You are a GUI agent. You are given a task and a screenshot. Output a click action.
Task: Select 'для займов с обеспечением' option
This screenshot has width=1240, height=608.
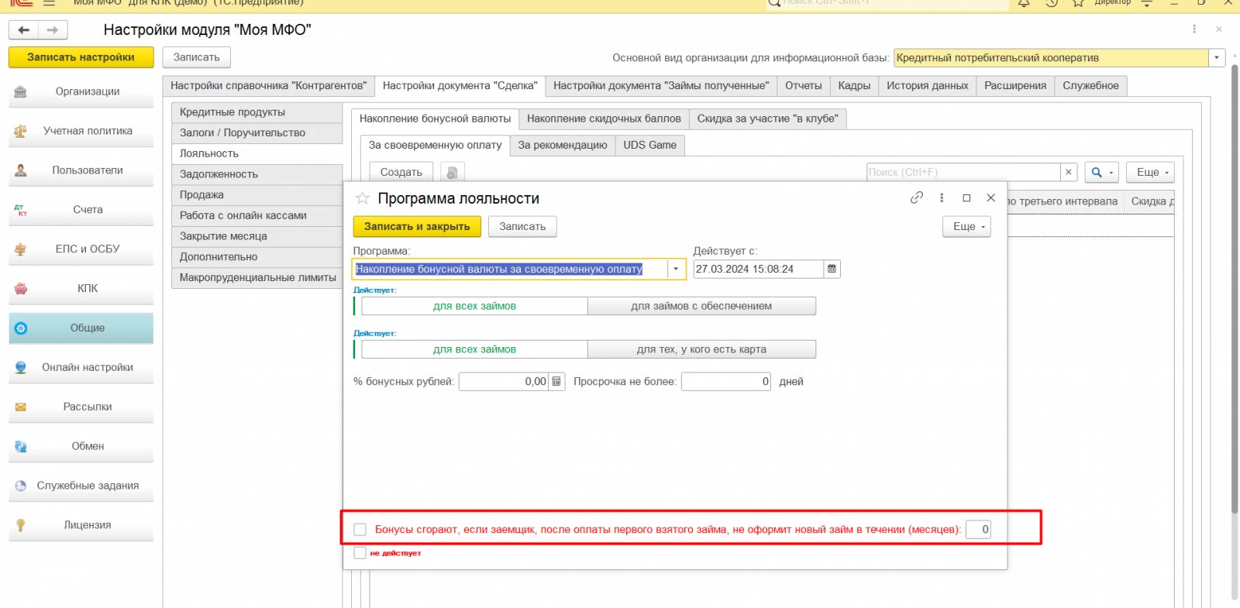[701, 306]
